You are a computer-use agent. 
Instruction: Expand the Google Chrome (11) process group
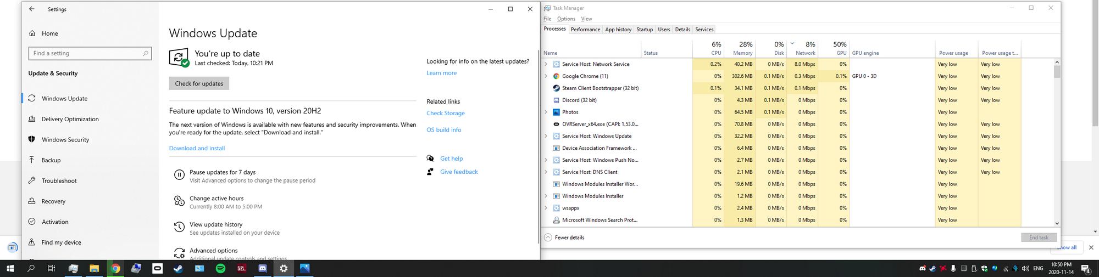pos(546,76)
